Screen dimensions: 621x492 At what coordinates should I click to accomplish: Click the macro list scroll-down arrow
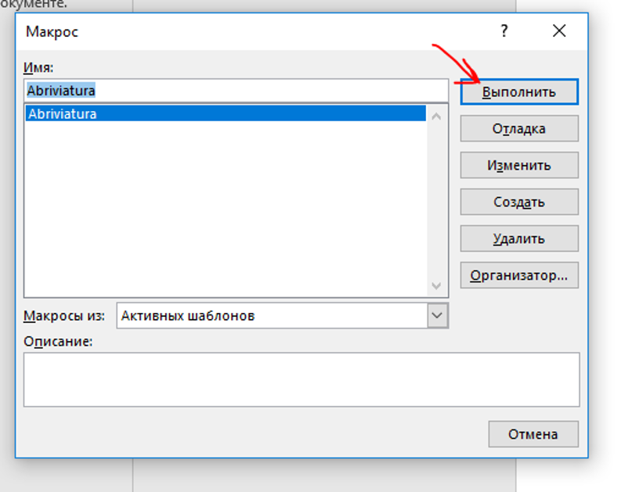point(436,286)
